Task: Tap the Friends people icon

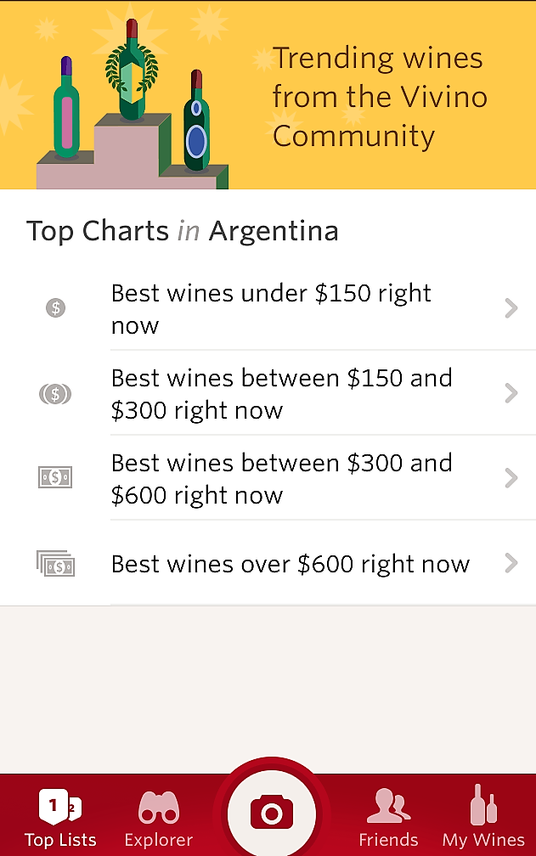Action: pyautogui.click(x=388, y=806)
